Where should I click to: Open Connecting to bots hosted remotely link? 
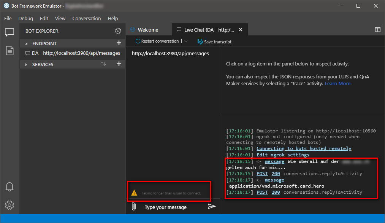[304, 148]
